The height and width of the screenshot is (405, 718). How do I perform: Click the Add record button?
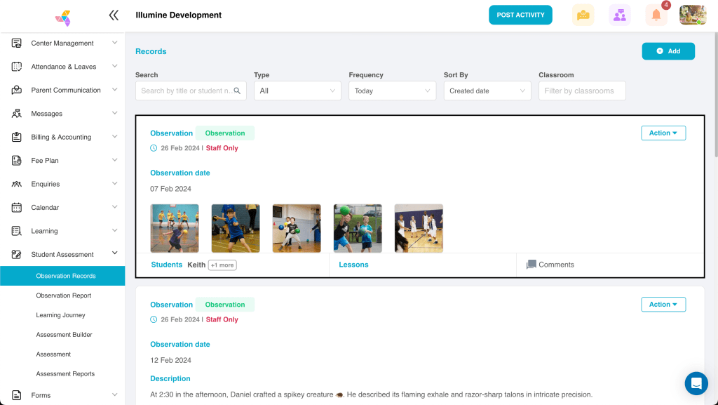668,51
